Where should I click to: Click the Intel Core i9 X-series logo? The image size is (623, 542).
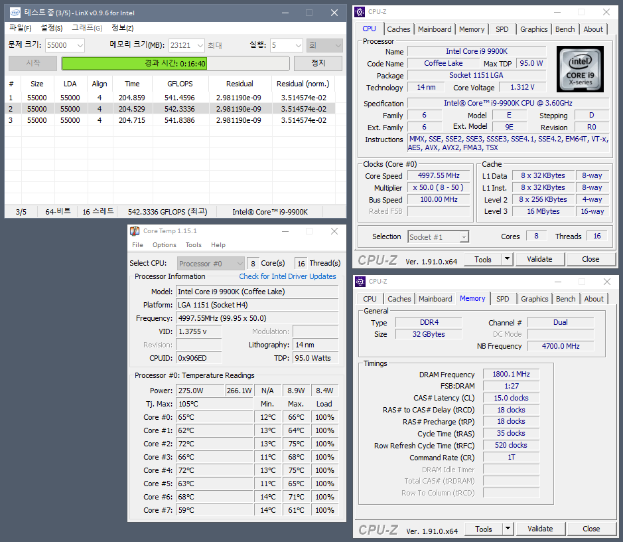(580, 69)
